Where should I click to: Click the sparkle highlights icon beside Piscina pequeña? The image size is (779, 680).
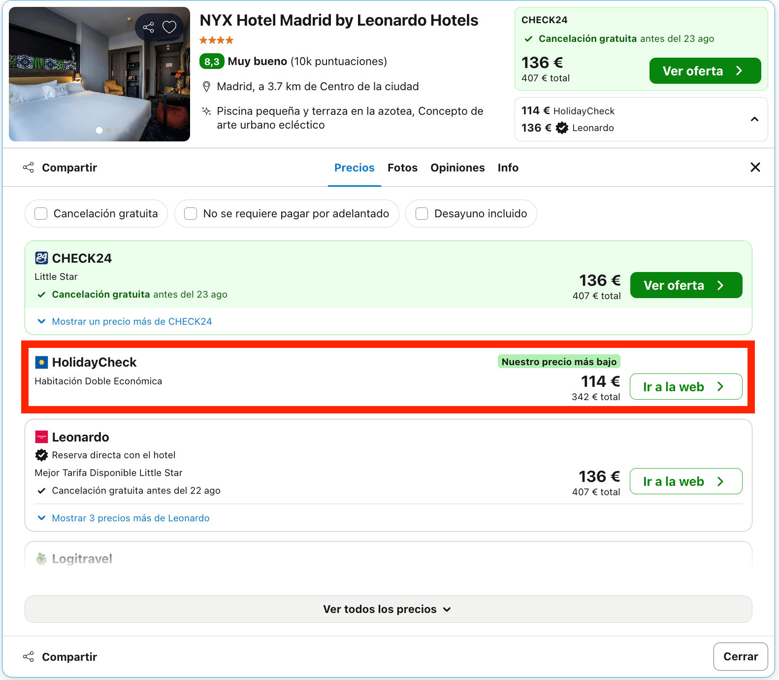click(207, 111)
